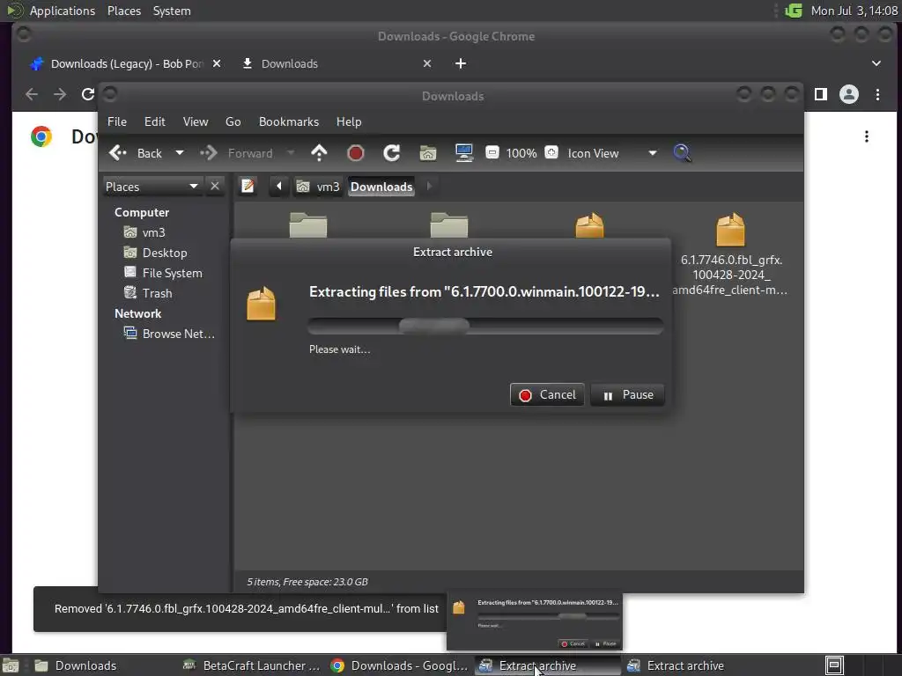Open the Help menu
This screenshot has width=902, height=676.
pyautogui.click(x=349, y=121)
